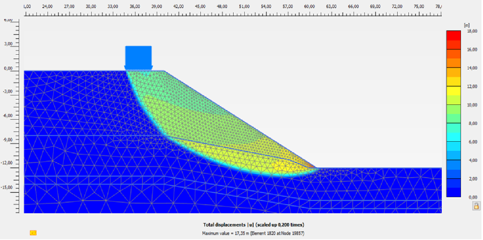
Task: Click the legend unit label '[m]'
Action: (467, 25)
